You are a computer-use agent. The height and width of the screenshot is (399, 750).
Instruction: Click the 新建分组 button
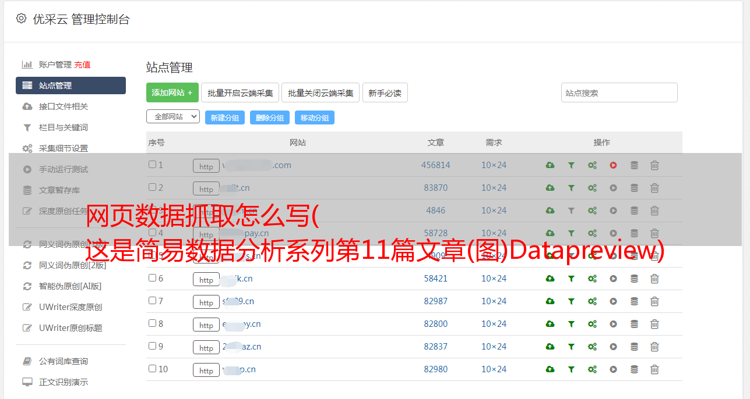tap(225, 117)
